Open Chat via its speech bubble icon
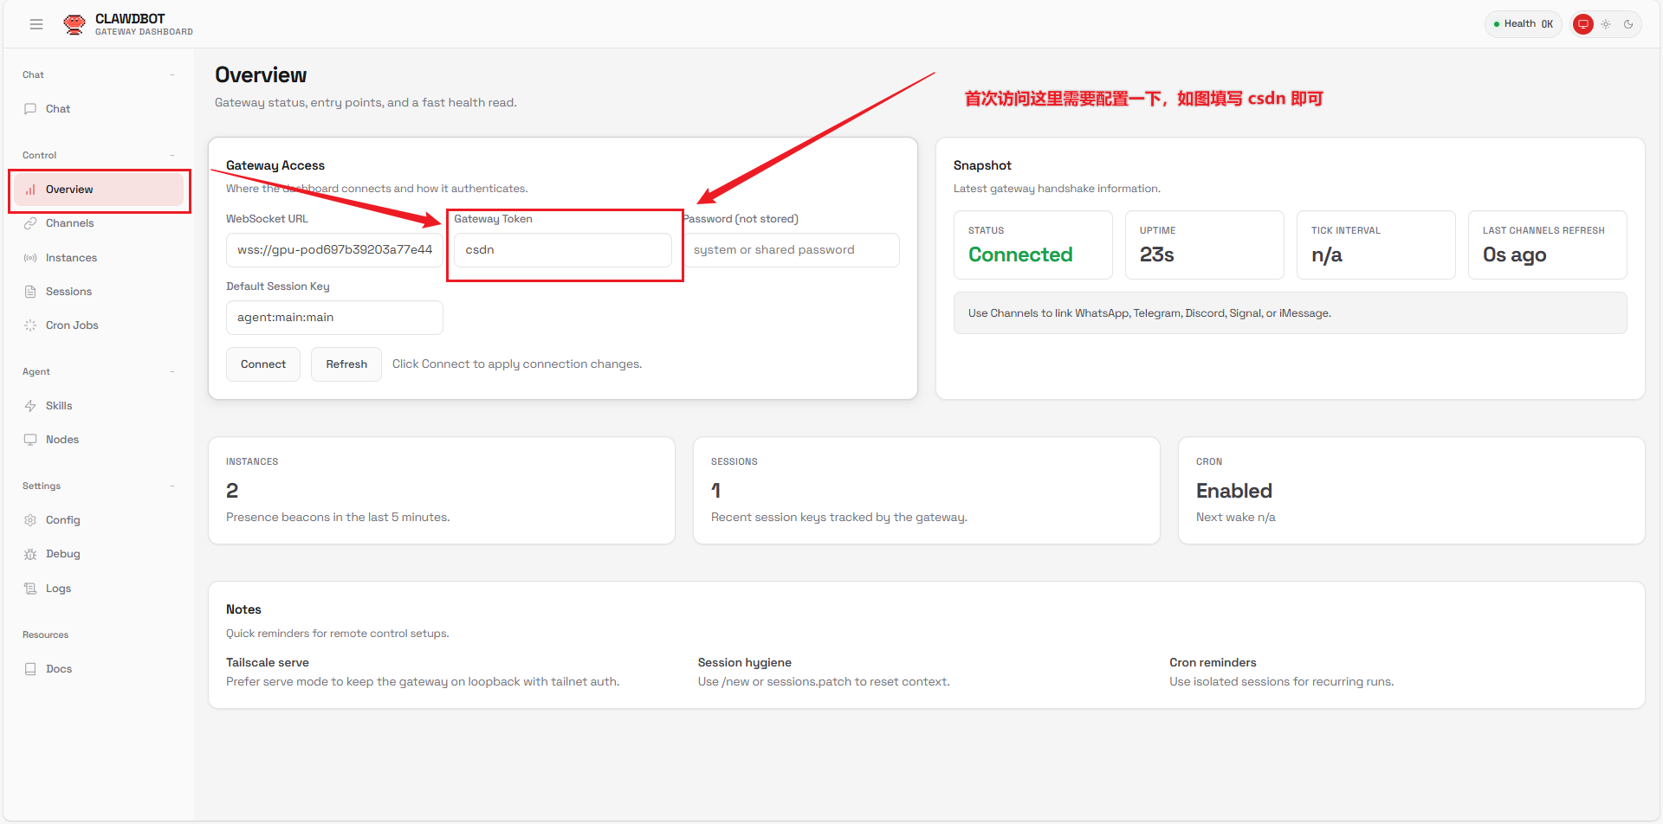Image resolution: width=1663 pixels, height=824 pixels. (x=30, y=109)
